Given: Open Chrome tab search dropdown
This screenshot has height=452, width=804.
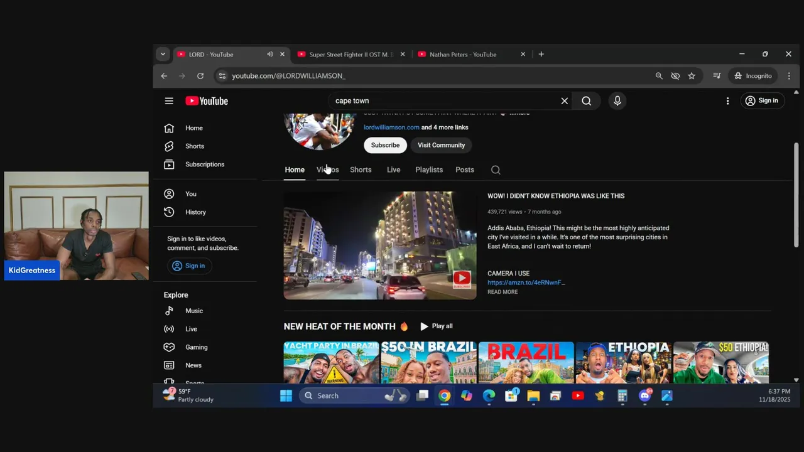Looking at the screenshot, I should (163, 54).
